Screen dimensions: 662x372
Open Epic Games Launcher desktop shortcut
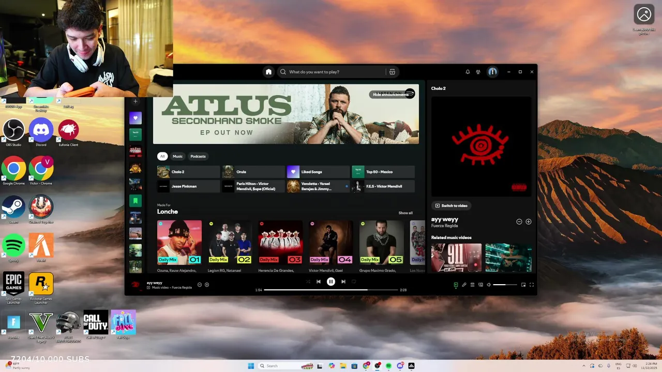(x=13, y=287)
